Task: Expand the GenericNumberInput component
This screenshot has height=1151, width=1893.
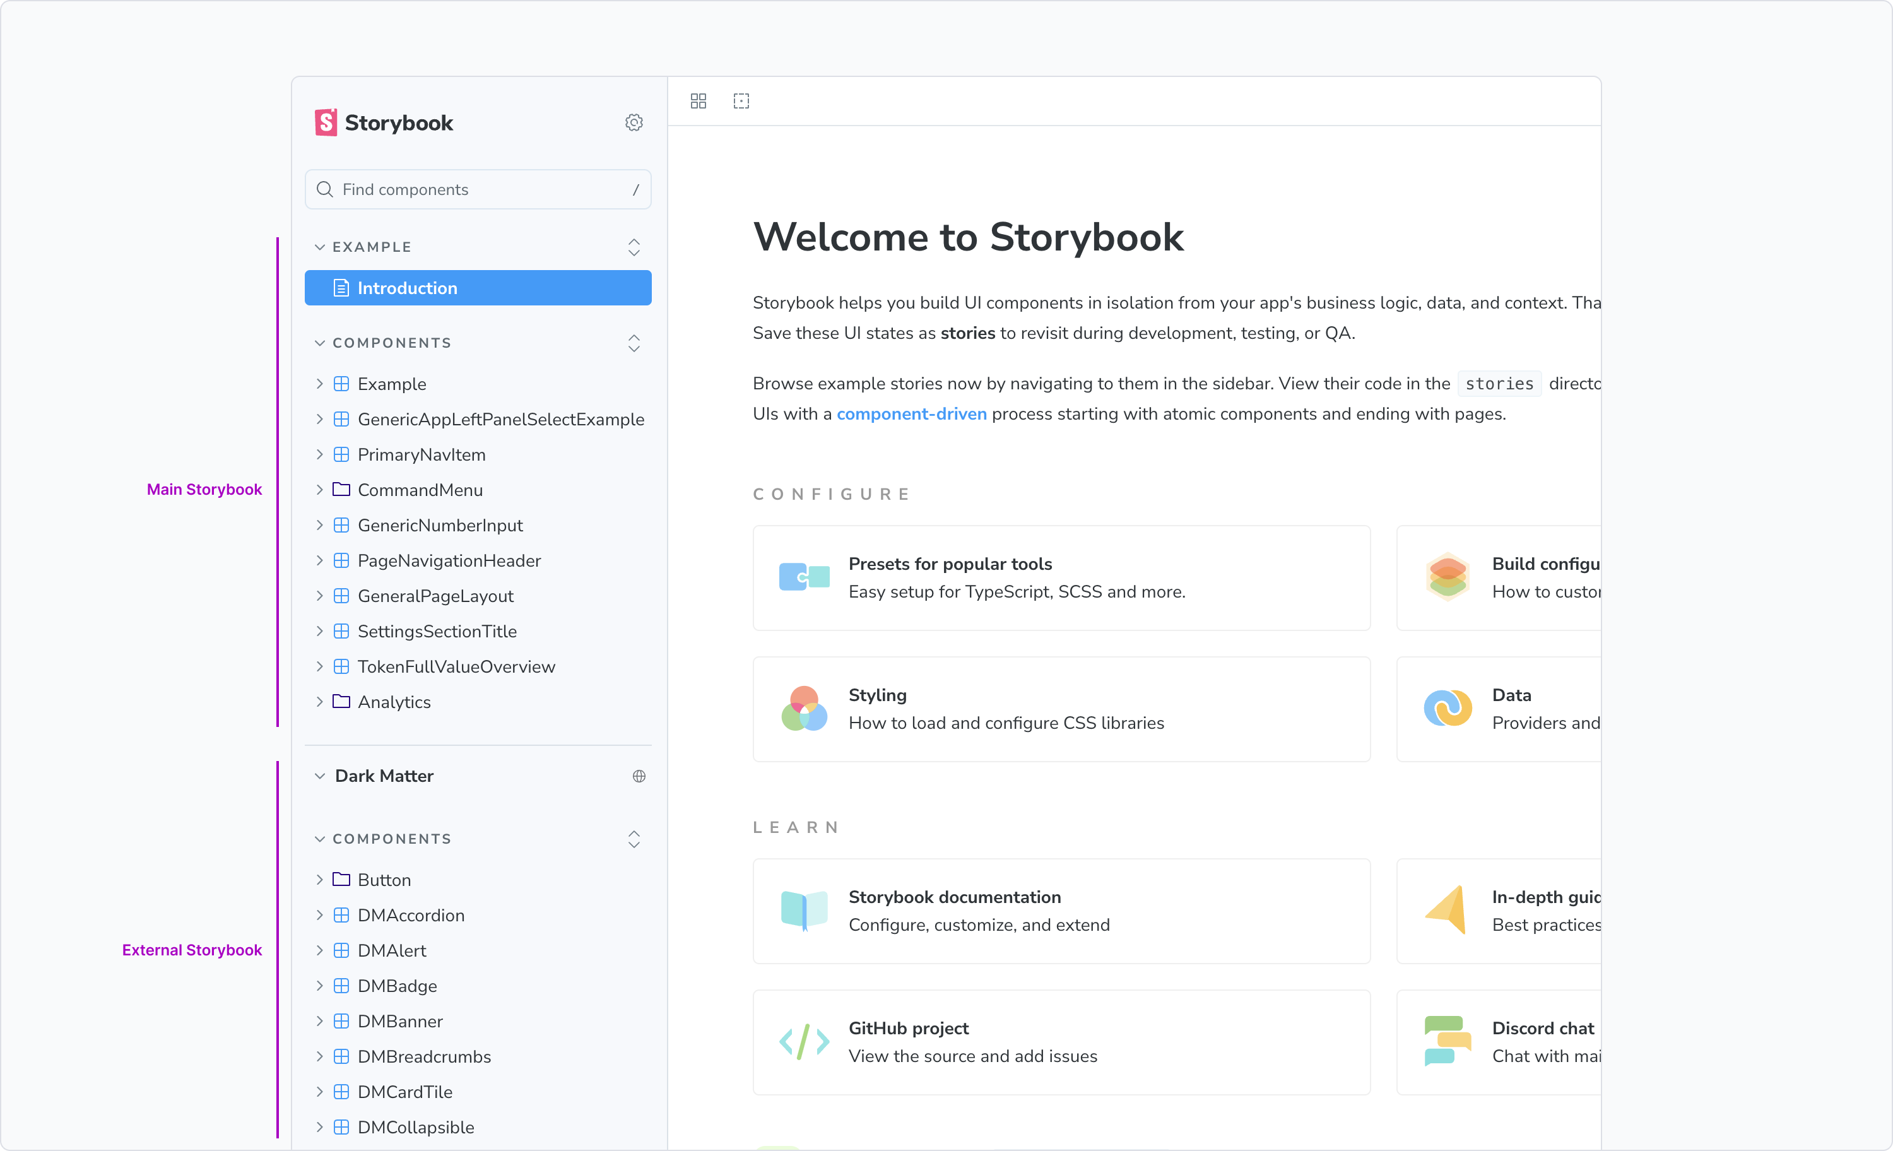Action: (x=321, y=525)
